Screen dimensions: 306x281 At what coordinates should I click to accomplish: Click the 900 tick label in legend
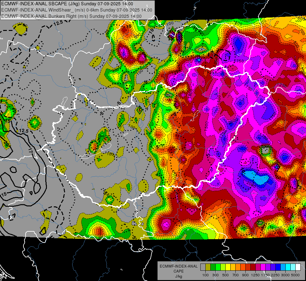[x=245, y=275]
